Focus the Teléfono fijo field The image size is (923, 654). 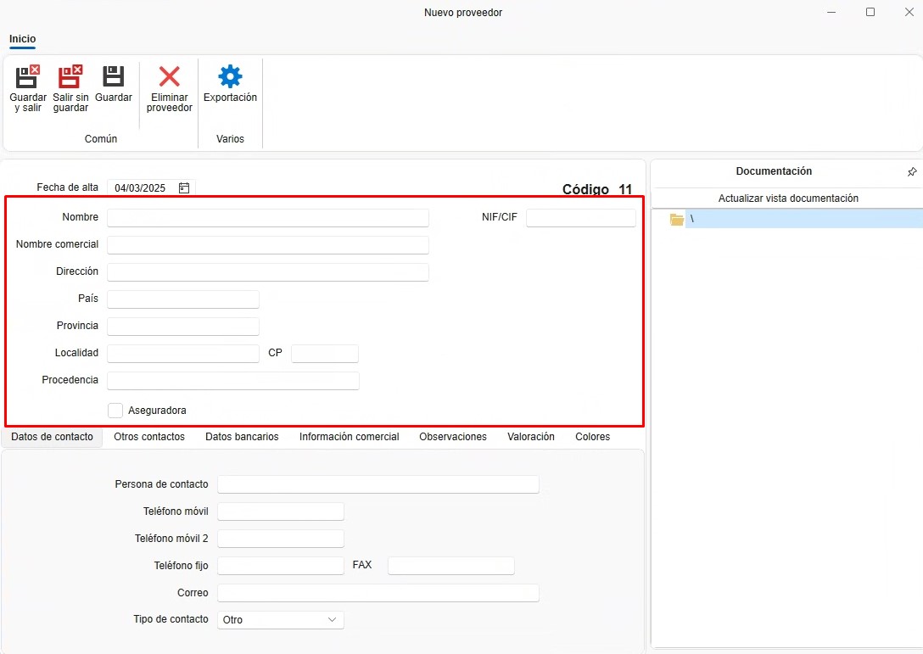point(281,566)
